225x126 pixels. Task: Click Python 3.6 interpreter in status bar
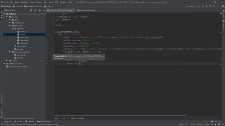pos(209,125)
